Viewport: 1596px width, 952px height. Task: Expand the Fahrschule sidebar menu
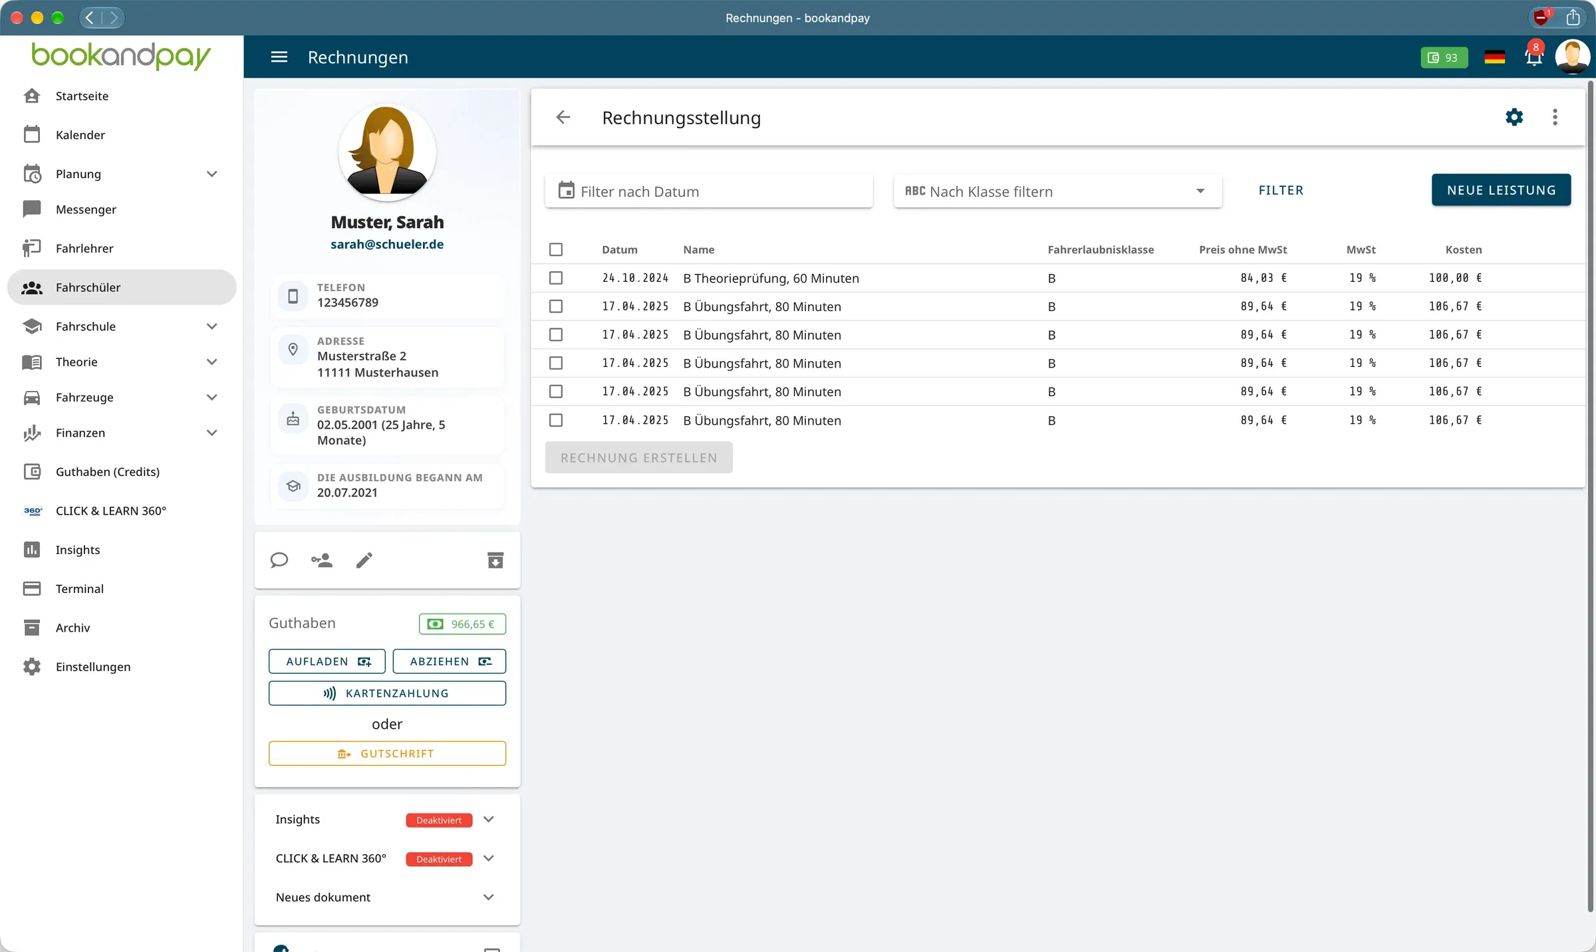coord(122,326)
